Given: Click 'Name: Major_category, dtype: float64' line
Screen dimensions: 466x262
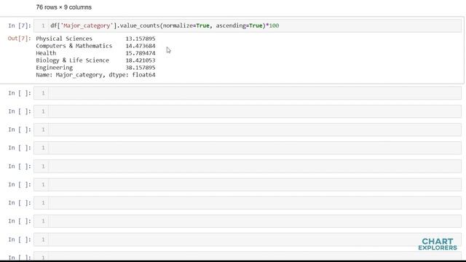Looking at the screenshot, I should coord(95,75).
